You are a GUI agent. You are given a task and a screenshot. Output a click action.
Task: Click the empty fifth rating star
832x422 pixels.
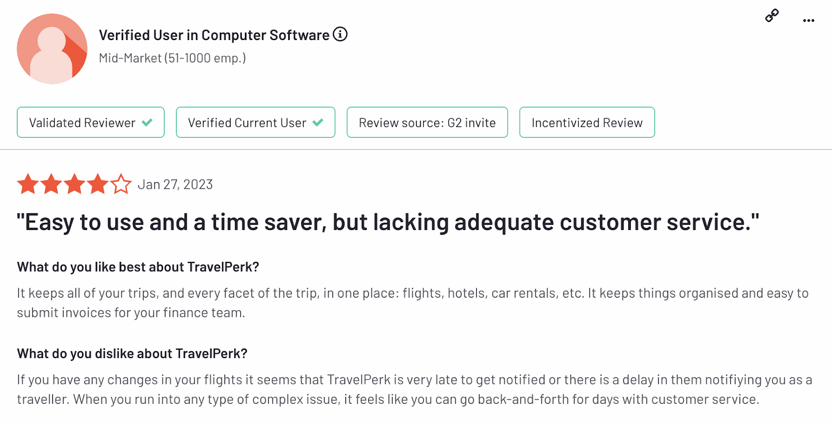[x=121, y=184]
